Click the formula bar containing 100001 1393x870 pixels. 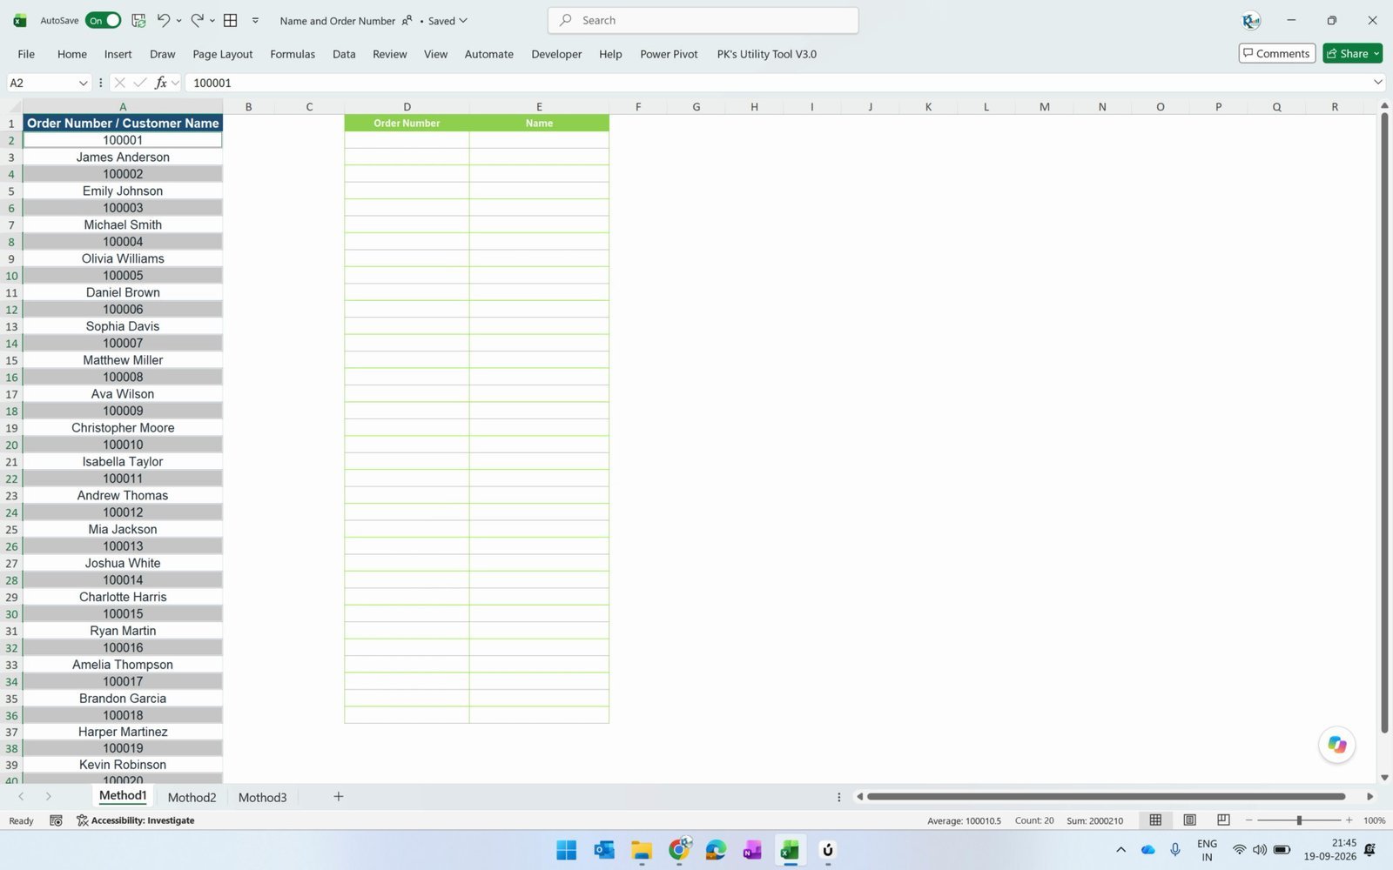[x=777, y=83]
